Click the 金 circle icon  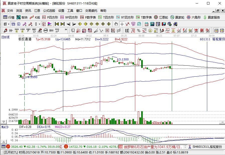tap(150, 31)
